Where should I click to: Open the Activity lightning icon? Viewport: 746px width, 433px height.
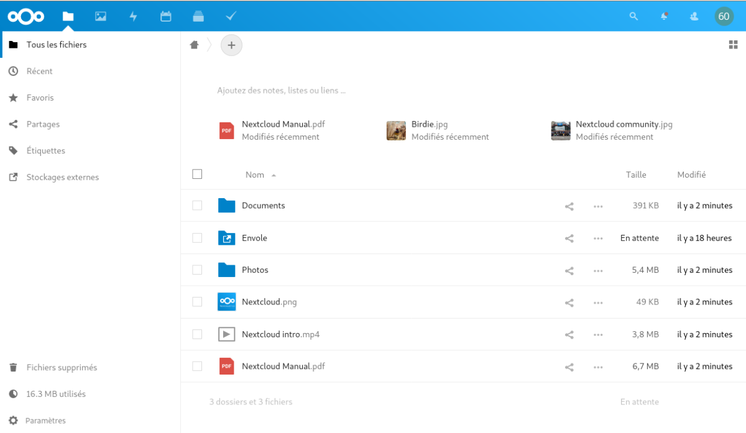(133, 17)
